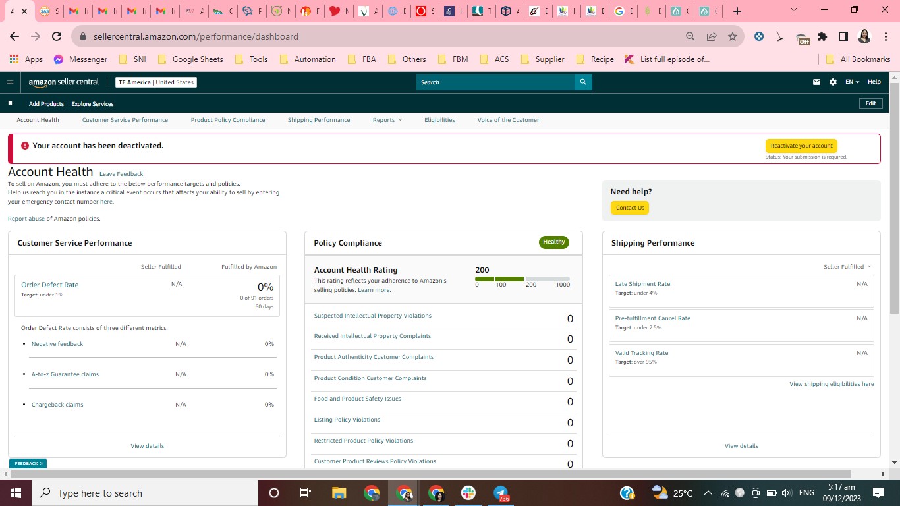
Task: Open Late Shipment Rate metric
Action: (x=642, y=284)
